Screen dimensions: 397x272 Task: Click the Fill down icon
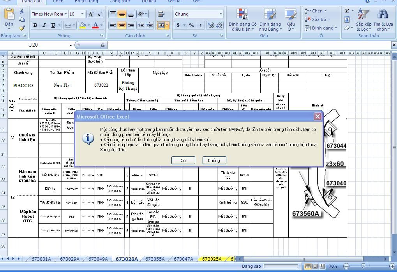[x=347, y=19]
